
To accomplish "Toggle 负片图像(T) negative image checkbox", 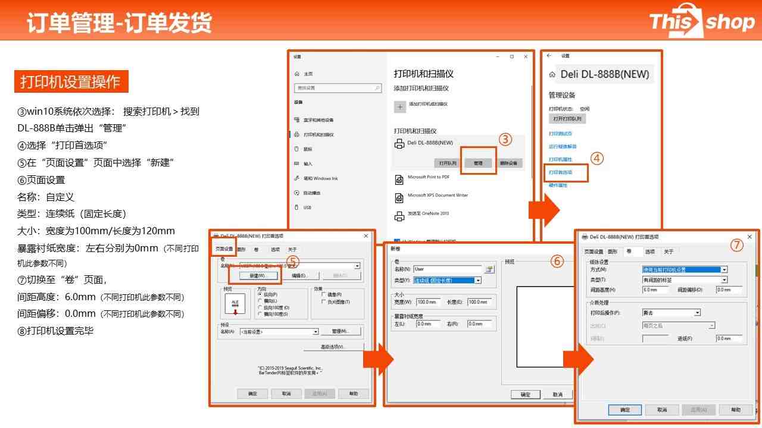I will coord(323,302).
